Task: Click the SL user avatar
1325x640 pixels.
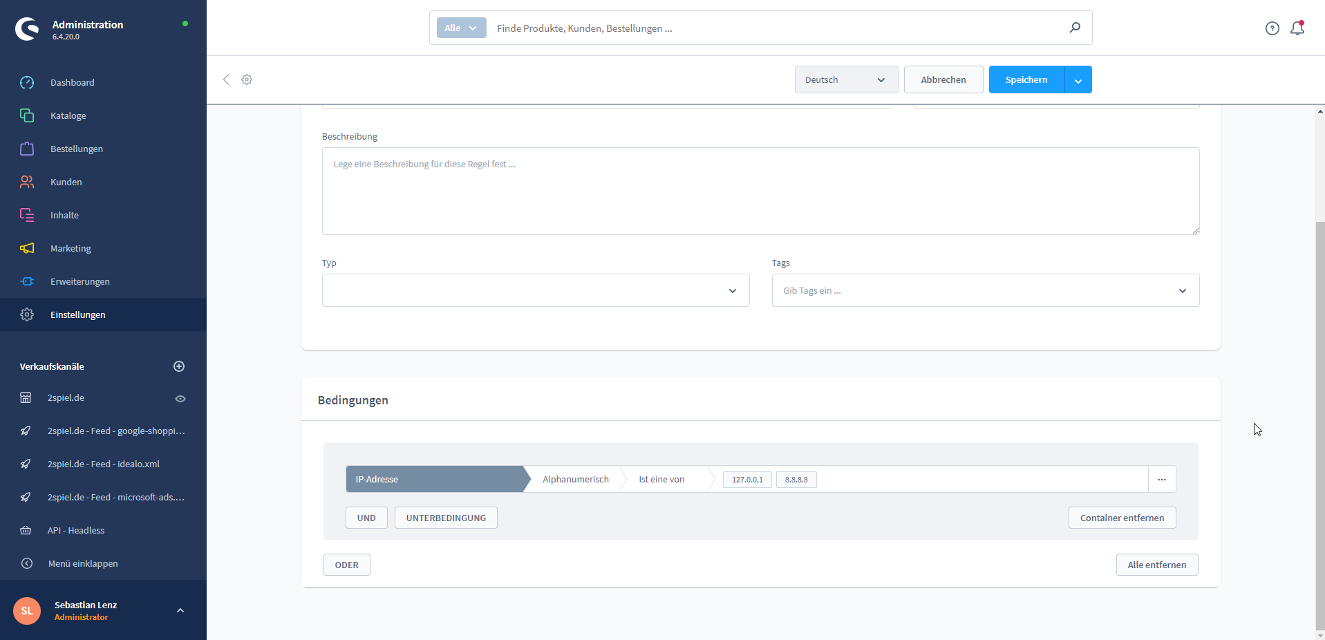Action: (27, 610)
